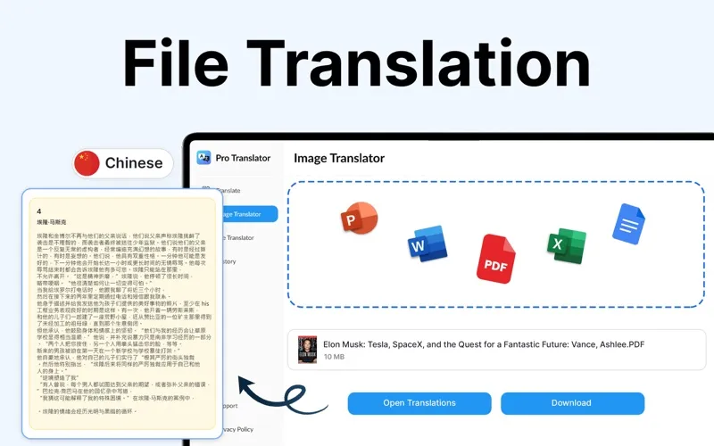Click the dashed file upload drop zone
Viewport: 714px width, 446px height.
(496, 244)
